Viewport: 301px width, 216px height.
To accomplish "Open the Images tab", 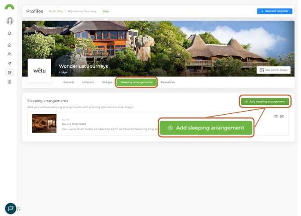I will [107, 82].
